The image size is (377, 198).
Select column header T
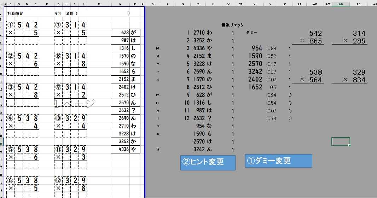pos(198,4)
